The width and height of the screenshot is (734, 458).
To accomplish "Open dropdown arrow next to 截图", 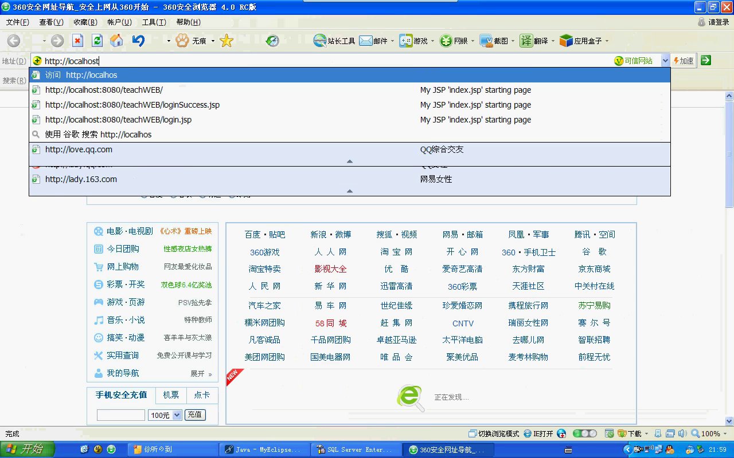I will 513,41.
